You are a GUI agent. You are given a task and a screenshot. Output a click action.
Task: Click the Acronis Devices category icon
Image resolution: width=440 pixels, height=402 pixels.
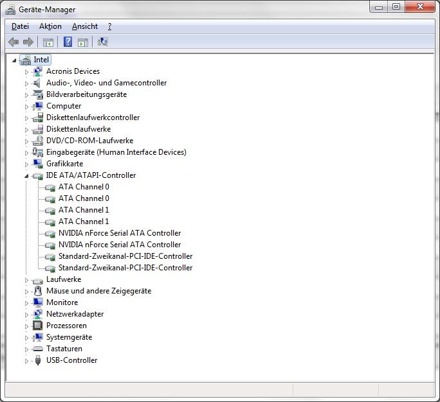(37, 71)
